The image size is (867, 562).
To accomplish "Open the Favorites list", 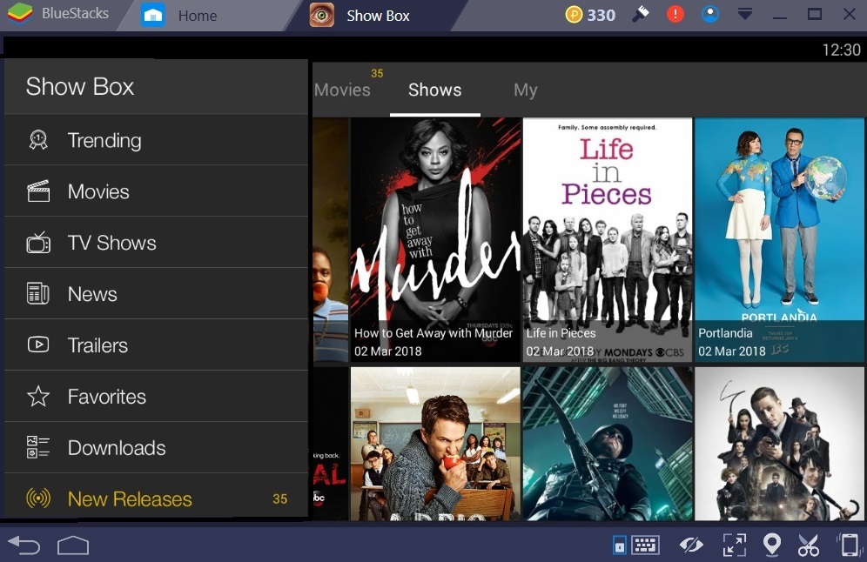I will [x=156, y=397].
